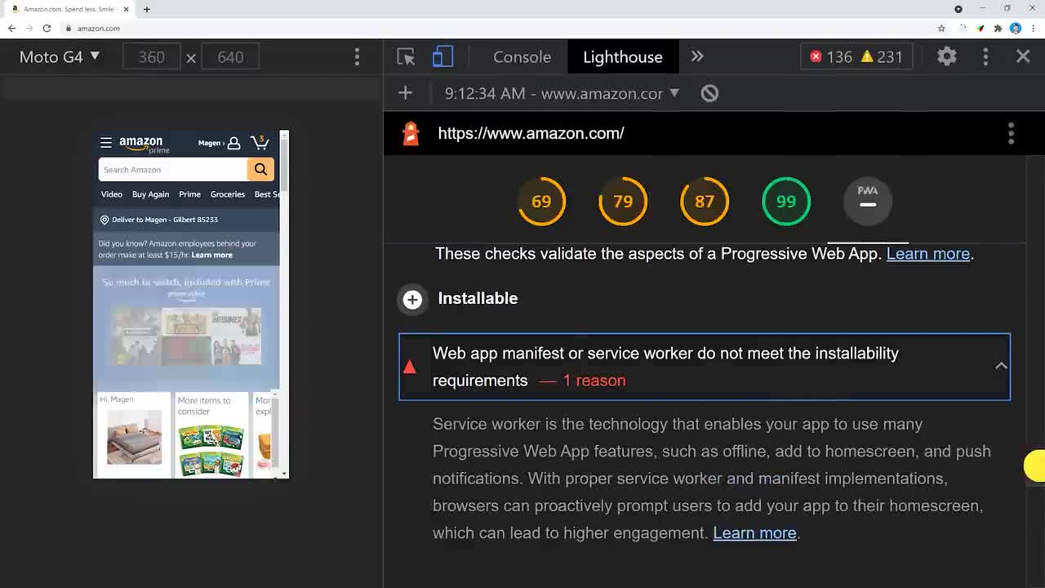Viewport: 1045px width, 588px height.
Task: Open the device toolbar more options menu
Action: (x=357, y=56)
